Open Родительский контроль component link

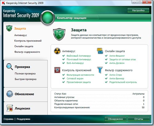click(123, 82)
